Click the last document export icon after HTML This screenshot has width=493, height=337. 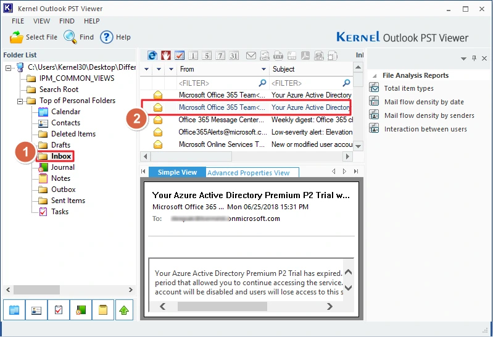pos(333,56)
